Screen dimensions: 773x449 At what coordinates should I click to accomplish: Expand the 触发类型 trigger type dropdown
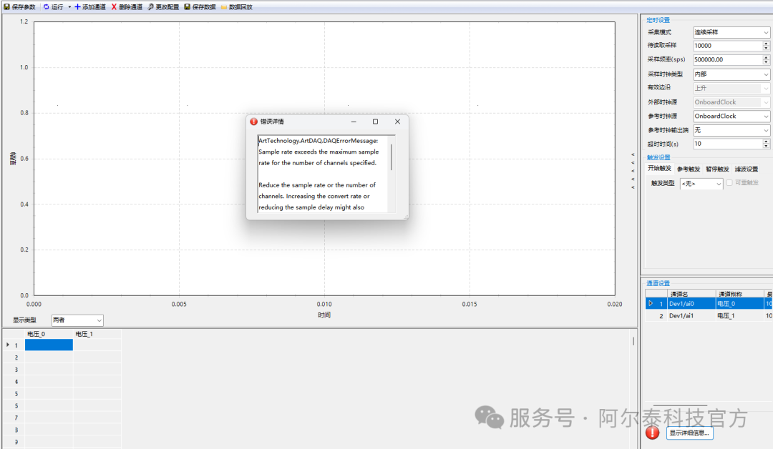[719, 184]
